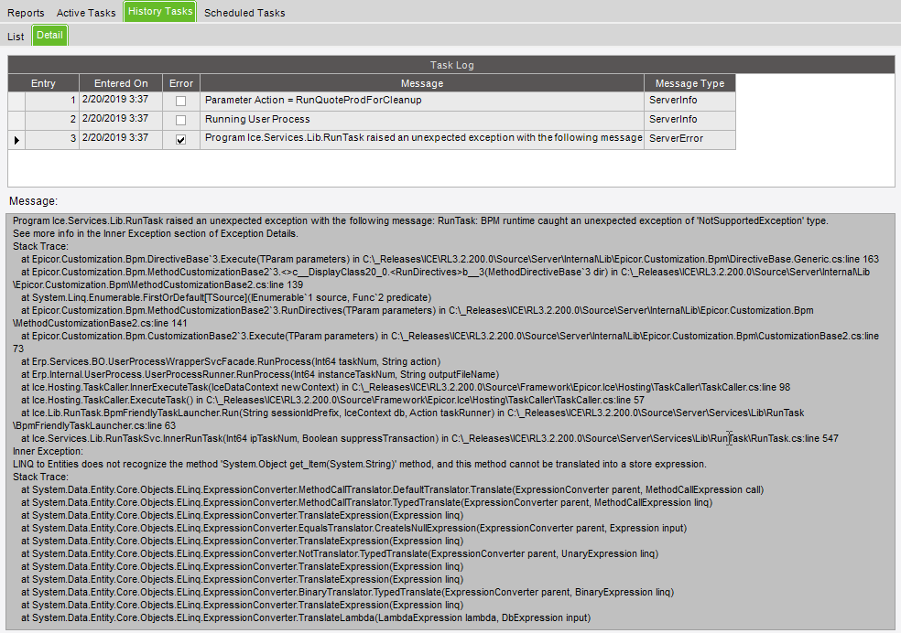Click the Error column header

(181, 83)
